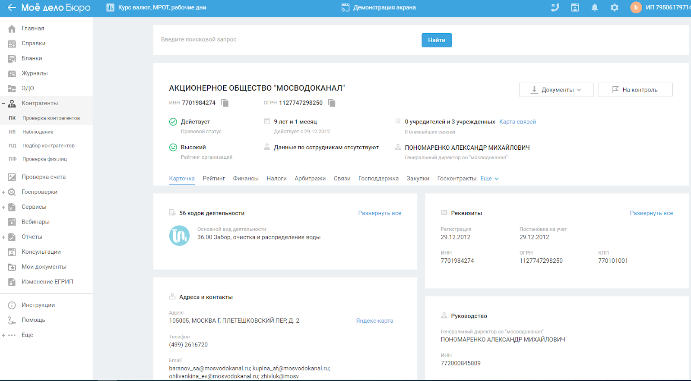Click director name in Руководство card
This screenshot has height=381, width=691.
[x=503, y=340]
